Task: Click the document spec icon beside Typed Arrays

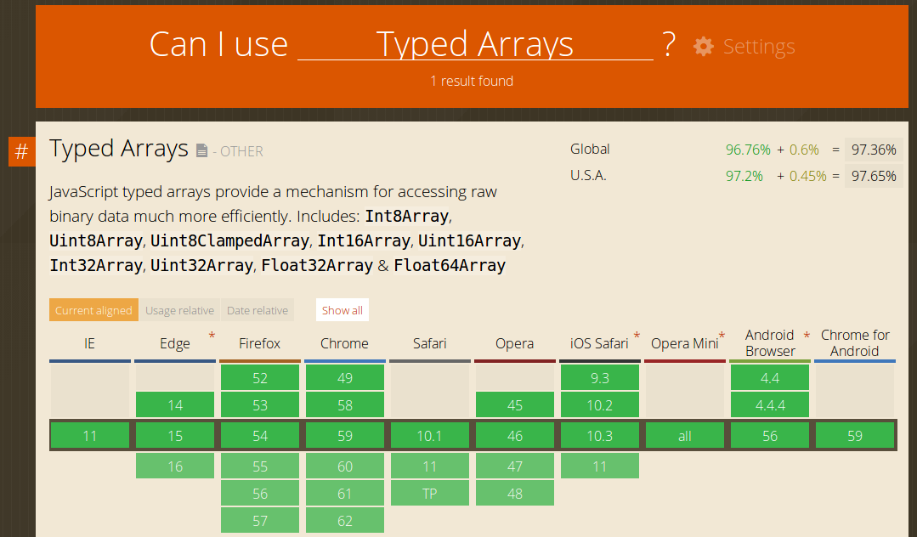Action: tap(201, 150)
